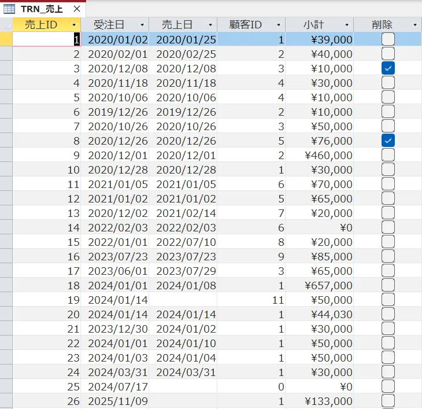Uncheck 削除 checkbox for 売上ID 8
Screen dimensions: 422x409
[388, 141]
